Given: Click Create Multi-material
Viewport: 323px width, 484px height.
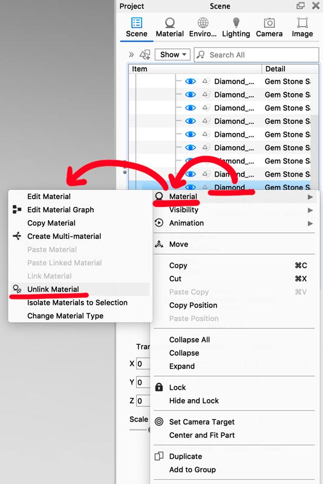Looking at the screenshot, I should (80, 237).
